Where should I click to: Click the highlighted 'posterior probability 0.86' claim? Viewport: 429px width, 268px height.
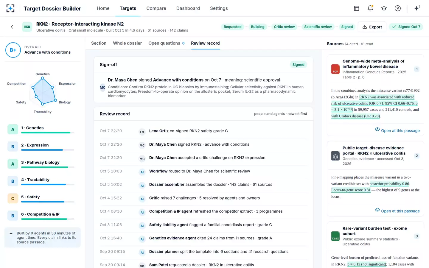[x=389, y=184]
